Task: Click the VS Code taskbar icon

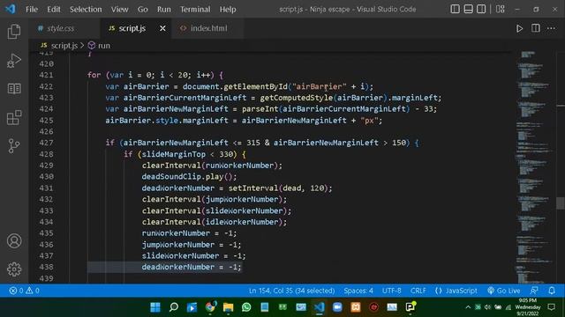Action: click(x=320, y=307)
